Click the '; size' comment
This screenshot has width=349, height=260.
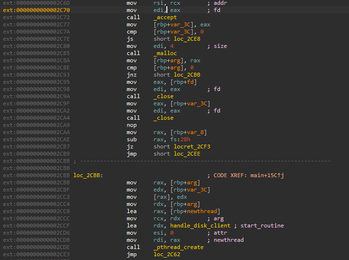pos(217,46)
